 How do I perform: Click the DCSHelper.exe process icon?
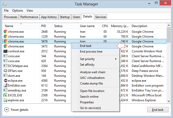click(x=5, y=66)
